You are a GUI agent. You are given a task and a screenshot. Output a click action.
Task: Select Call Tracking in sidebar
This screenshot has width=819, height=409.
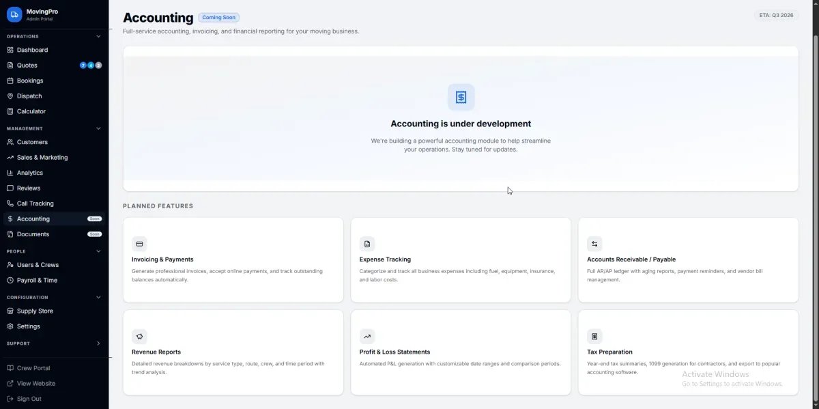tap(35, 203)
